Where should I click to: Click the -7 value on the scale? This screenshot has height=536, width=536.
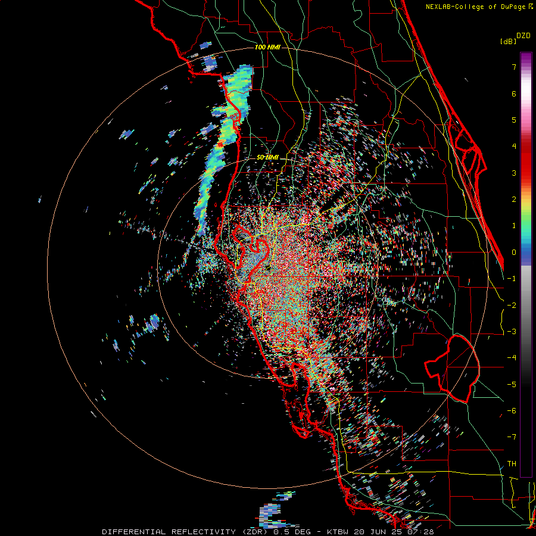[x=512, y=437]
